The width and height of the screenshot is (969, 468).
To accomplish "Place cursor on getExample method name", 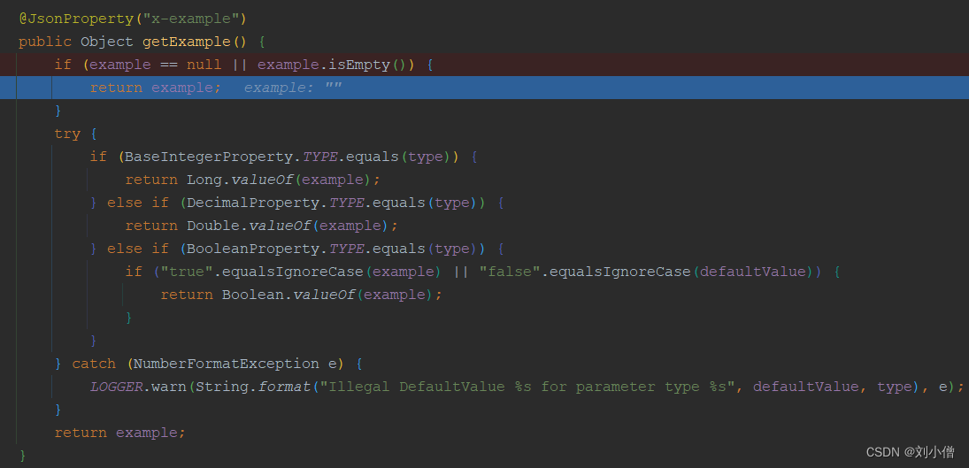I will tap(187, 42).
